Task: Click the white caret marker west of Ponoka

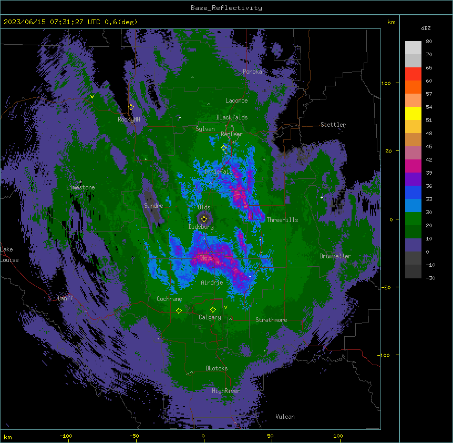Action: [x=192, y=77]
